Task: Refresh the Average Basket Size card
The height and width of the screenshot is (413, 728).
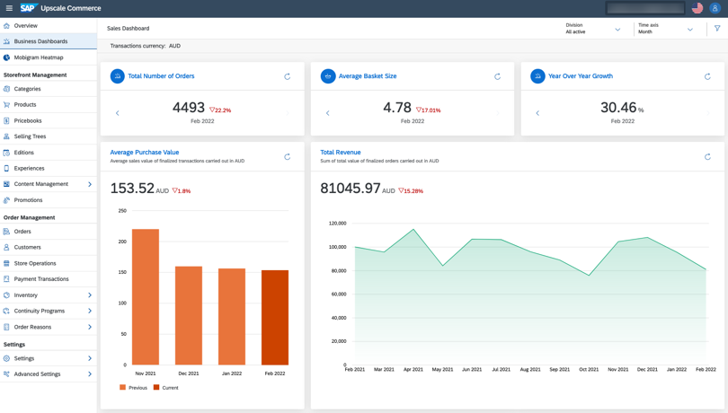Action: click(x=497, y=76)
